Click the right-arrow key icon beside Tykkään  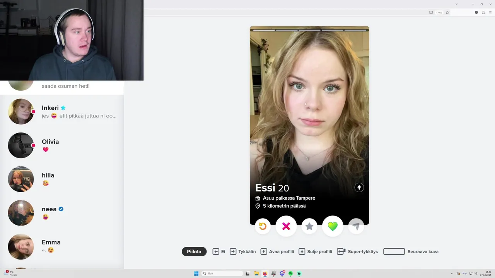point(233,251)
